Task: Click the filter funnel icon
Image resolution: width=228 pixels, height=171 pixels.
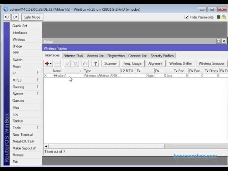Action: tap(95, 63)
